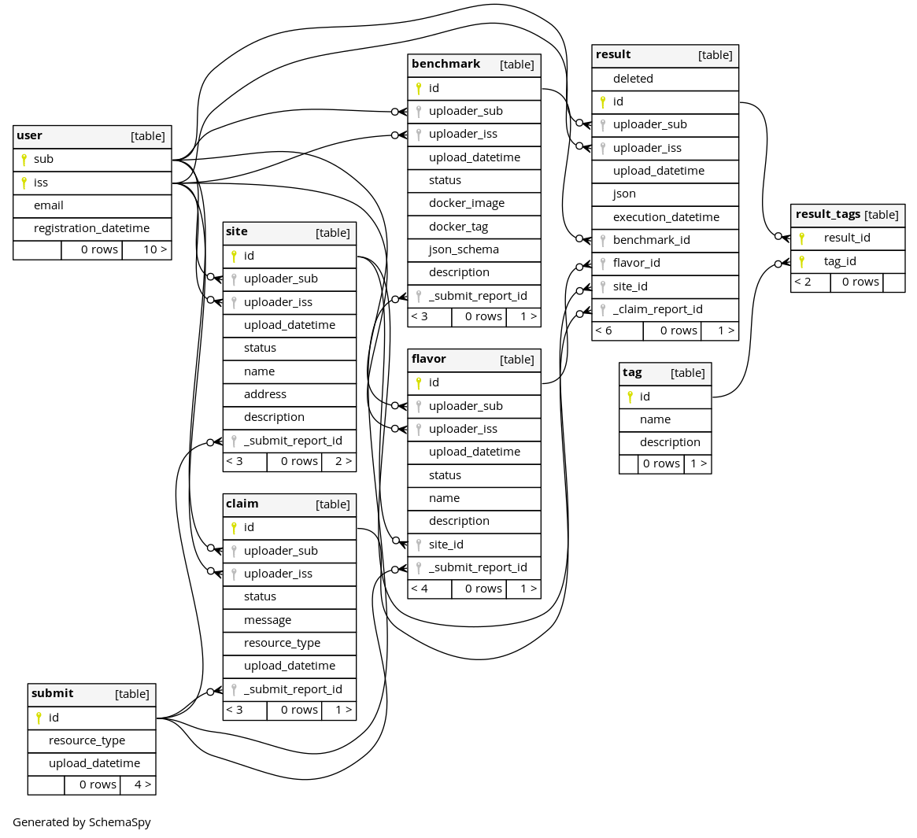Click the key icon next to submit id
Image resolution: width=917 pixels, height=838 pixels.
pyautogui.click(x=39, y=718)
